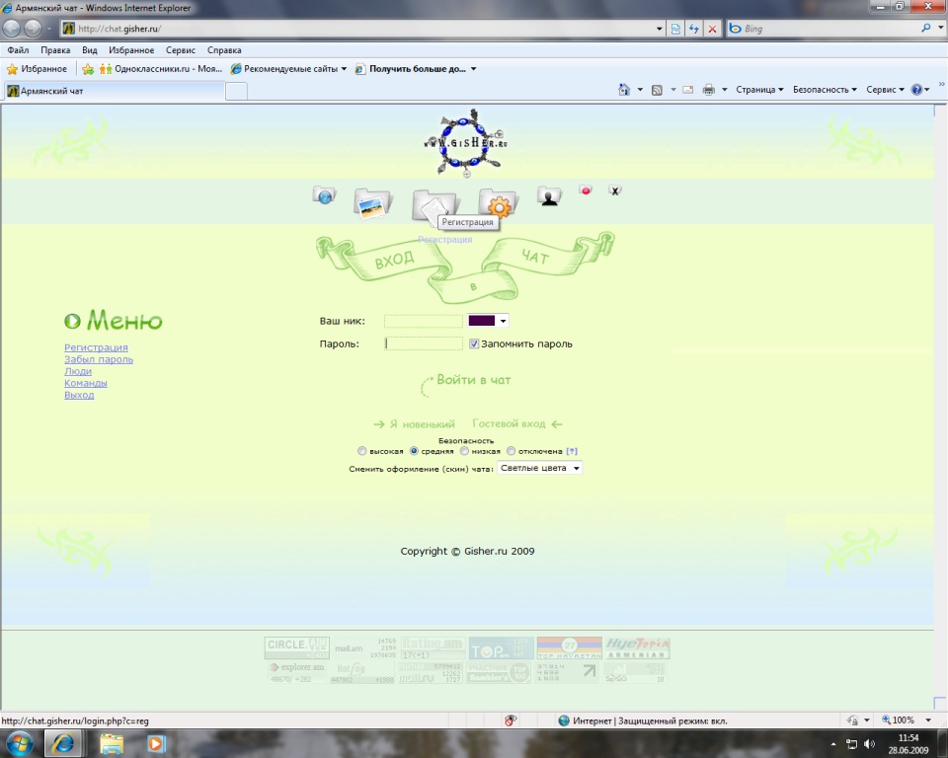The height and width of the screenshot is (758, 948).
Task: Open the "Вид" menu
Action: click(90, 50)
